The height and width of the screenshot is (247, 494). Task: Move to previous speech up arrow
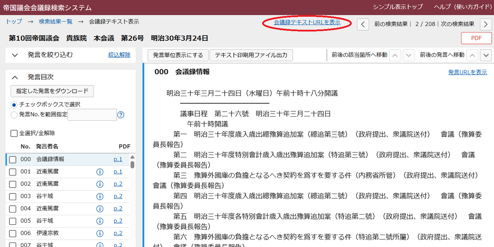[473, 55]
